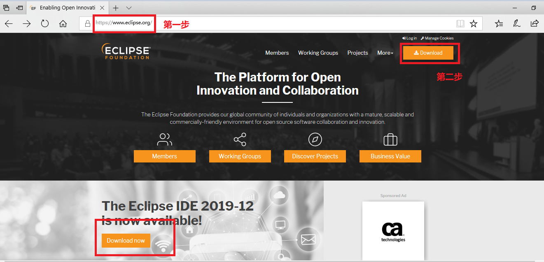This screenshot has height=262, width=544.
Task: Click the Log in link
Action: [409, 38]
